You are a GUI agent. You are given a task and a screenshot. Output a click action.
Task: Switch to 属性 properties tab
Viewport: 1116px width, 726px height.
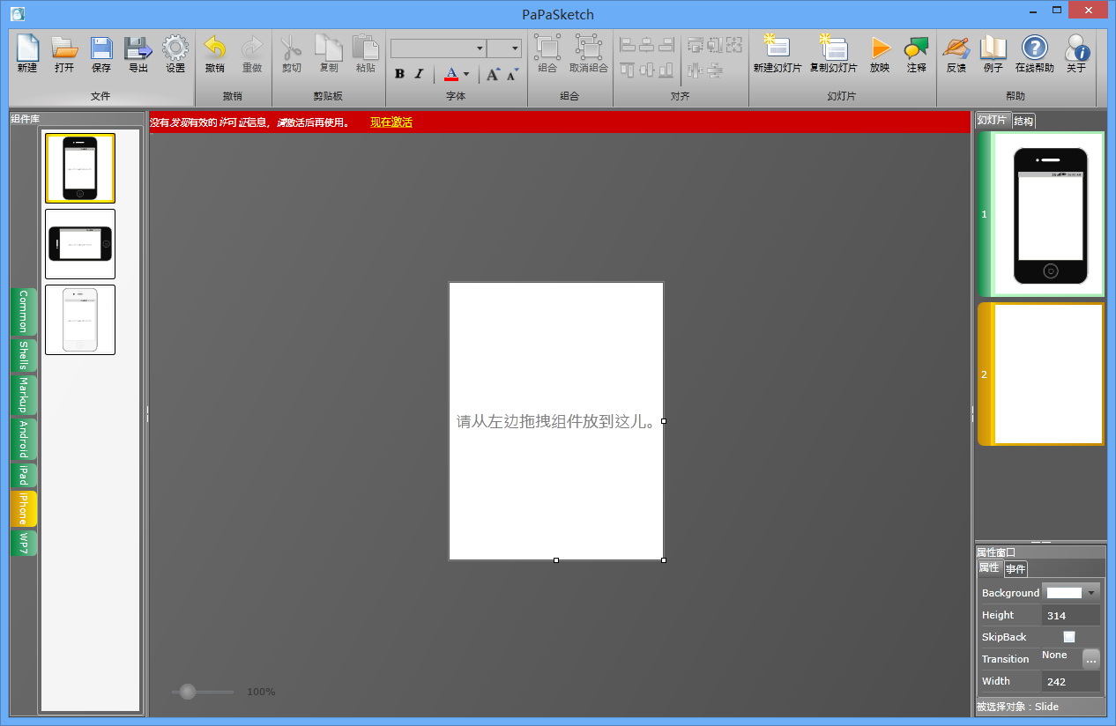click(989, 568)
